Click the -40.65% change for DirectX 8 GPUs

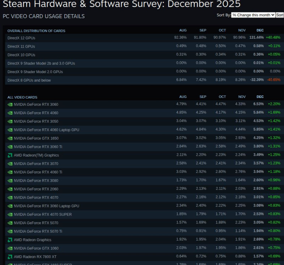click(x=273, y=80)
